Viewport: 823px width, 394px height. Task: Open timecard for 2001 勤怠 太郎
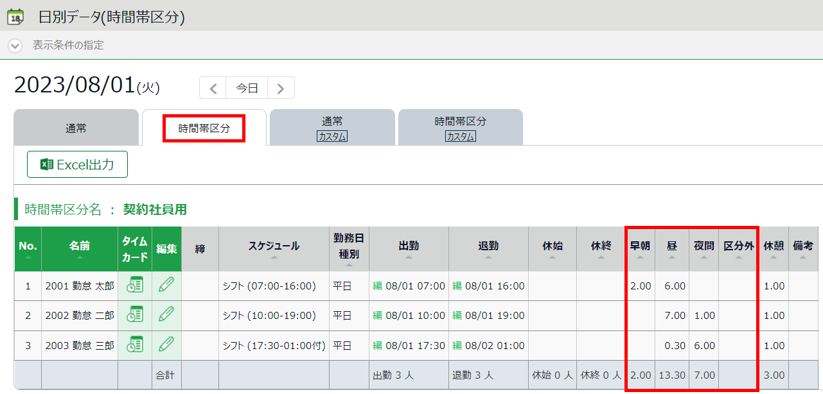pyautogui.click(x=135, y=286)
